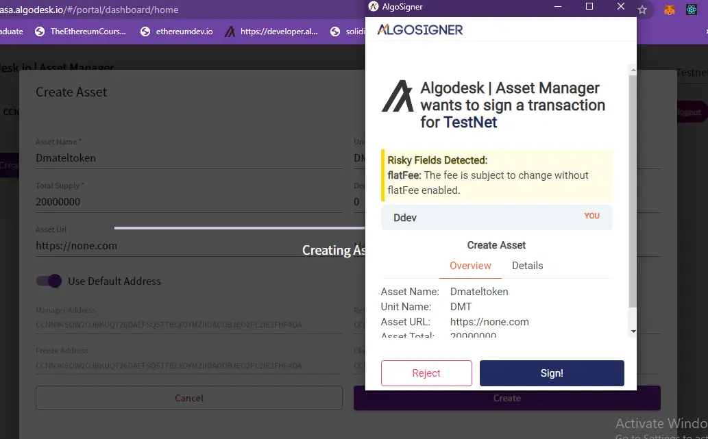Click the Ddev account row
The width and height of the screenshot is (708, 439).
point(497,218)
